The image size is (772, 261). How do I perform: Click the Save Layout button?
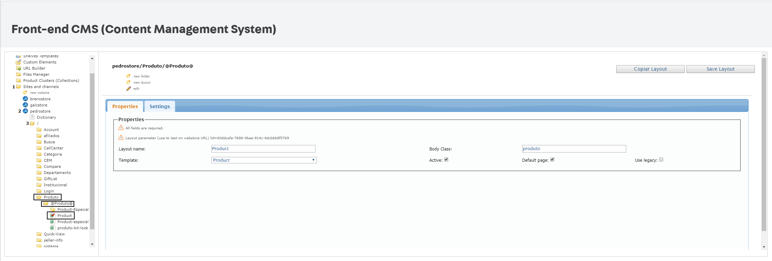[x=720, y=69]
